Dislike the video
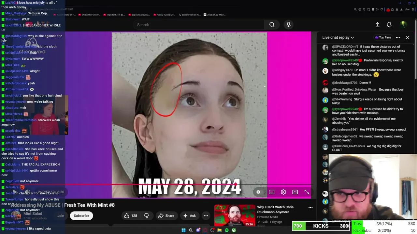This screenshot has height=234, width=417. click(x=147, y=216)
